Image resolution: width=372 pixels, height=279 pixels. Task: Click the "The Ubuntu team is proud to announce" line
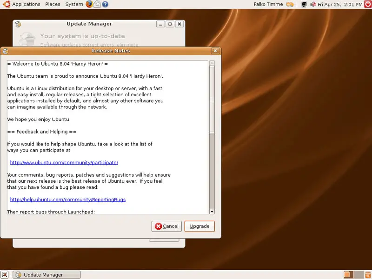pyautogui.click(x=85, y=76)
